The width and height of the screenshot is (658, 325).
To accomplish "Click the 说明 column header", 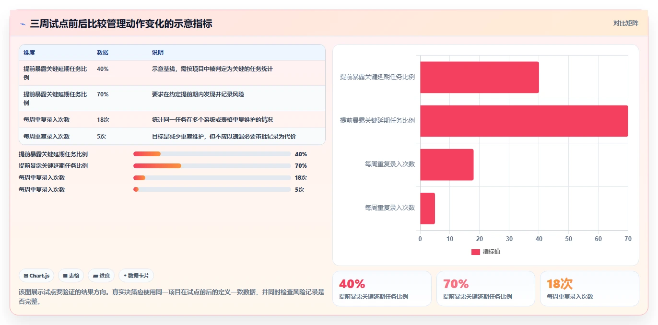I will coord(158,53).
